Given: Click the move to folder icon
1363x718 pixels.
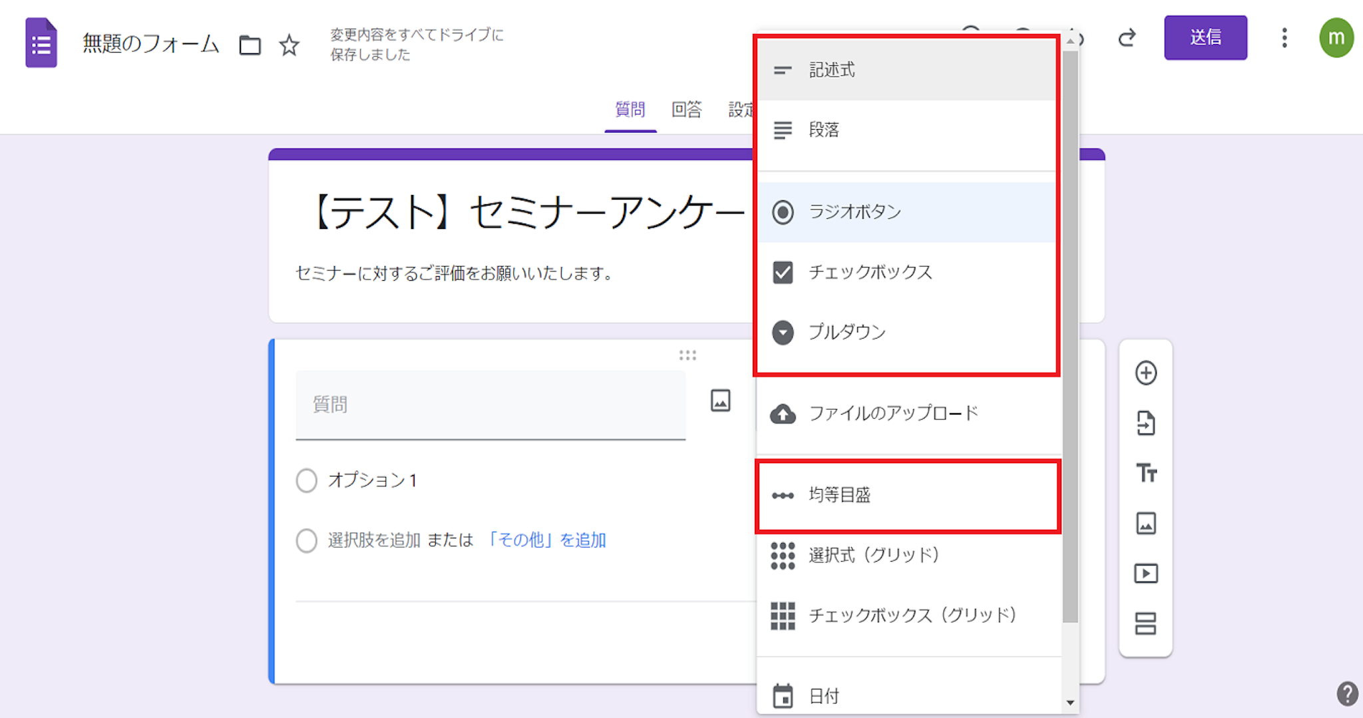Looking at the screenshot, I should [250, 45].
